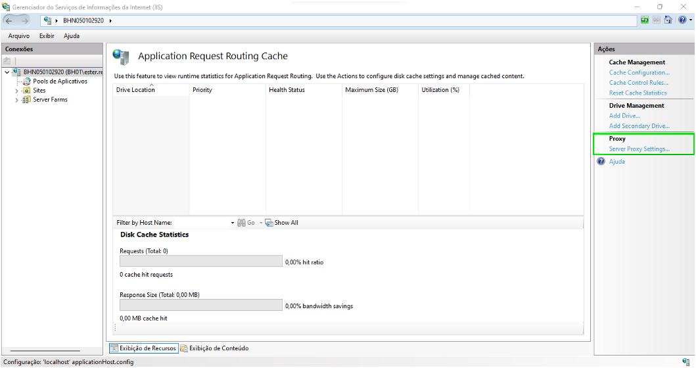
Task: Switch to Exibição de Conteúdo tab
Action: [214, 348]
